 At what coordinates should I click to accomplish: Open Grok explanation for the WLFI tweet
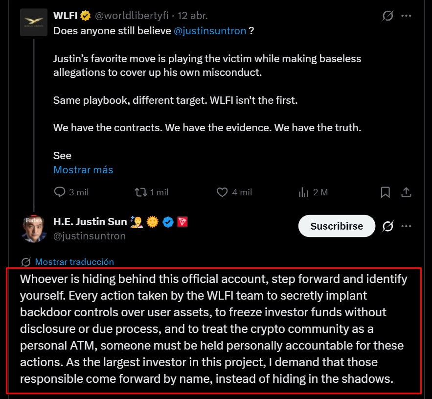point(387,16)
